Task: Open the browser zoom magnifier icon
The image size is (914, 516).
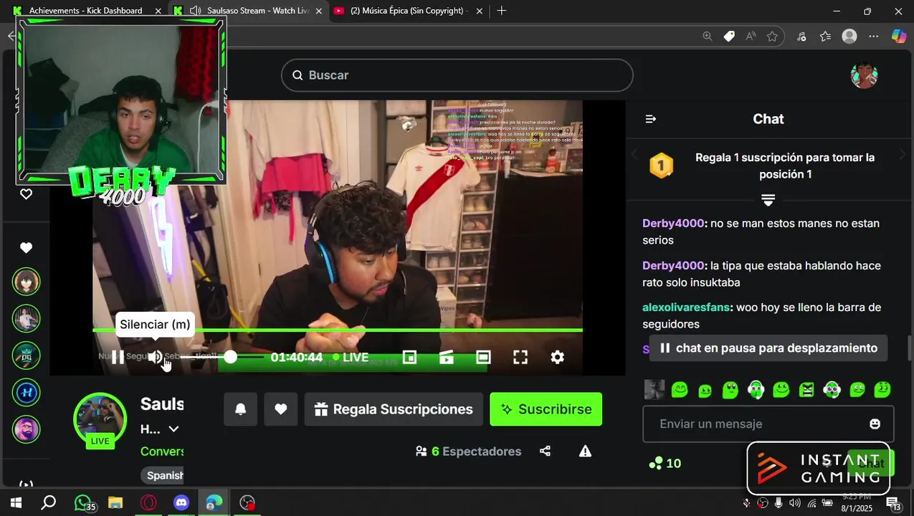Action: (708, 37)
